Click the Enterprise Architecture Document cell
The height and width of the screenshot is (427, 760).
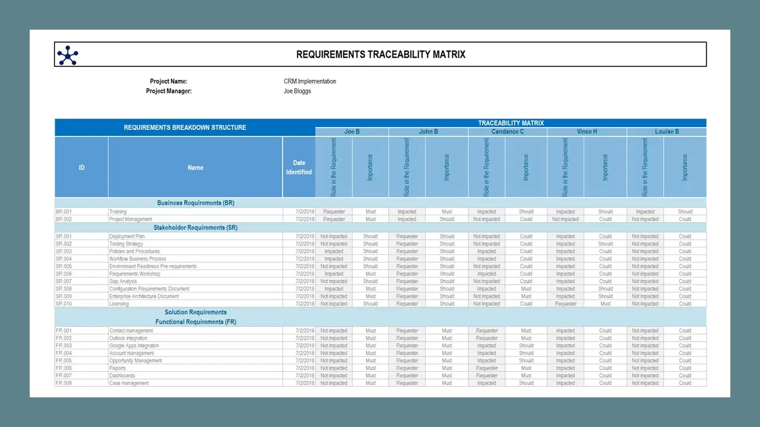[144, 297]
